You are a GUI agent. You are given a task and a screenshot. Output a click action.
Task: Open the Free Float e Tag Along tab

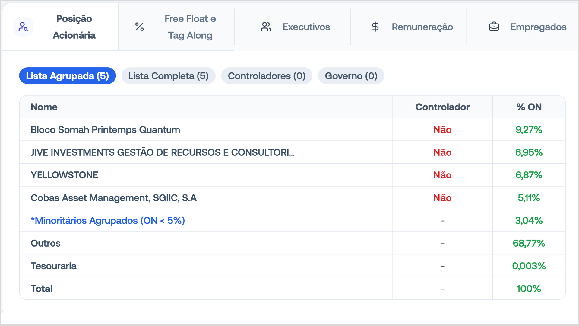[176, 27]
